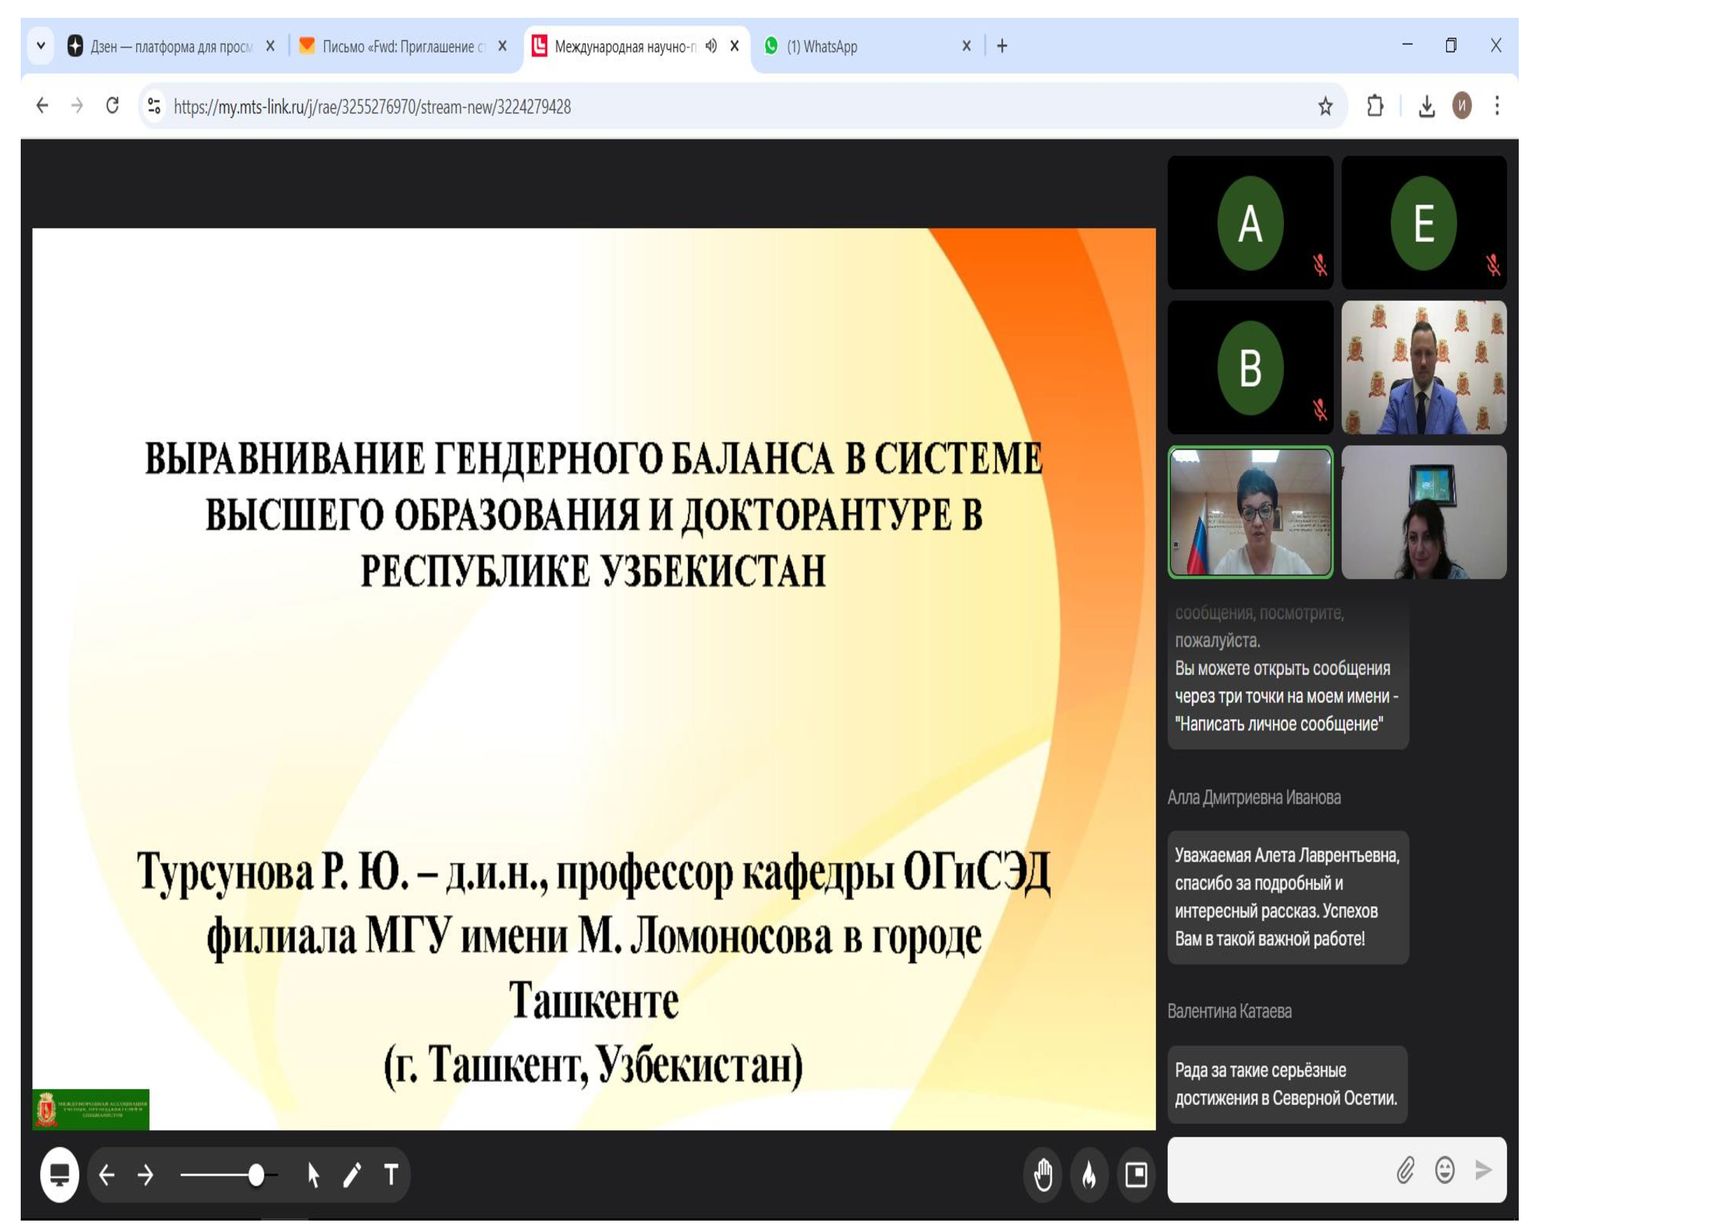Bookmark this page with star icon
Viewport: 1732px width, 1225px height.
coord(1325,107)
